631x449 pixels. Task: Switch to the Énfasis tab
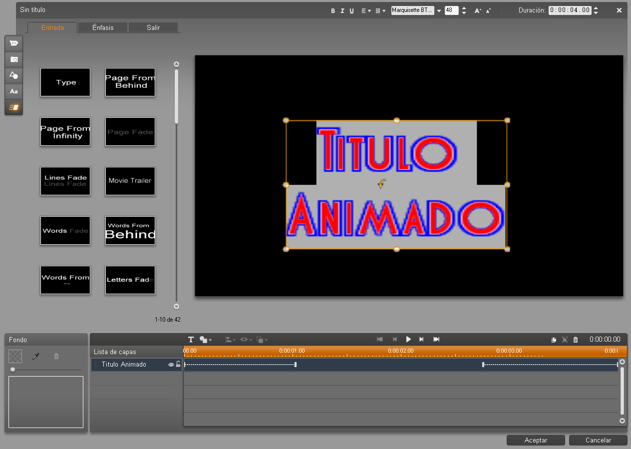pos(103,27)
